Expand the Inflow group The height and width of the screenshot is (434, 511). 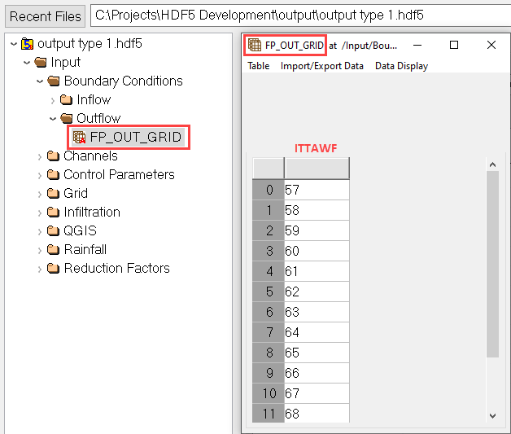[x=53, y=99]
